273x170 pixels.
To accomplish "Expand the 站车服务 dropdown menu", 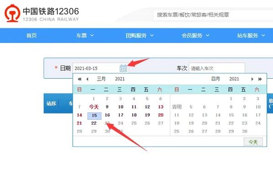I will pos(251,36).
